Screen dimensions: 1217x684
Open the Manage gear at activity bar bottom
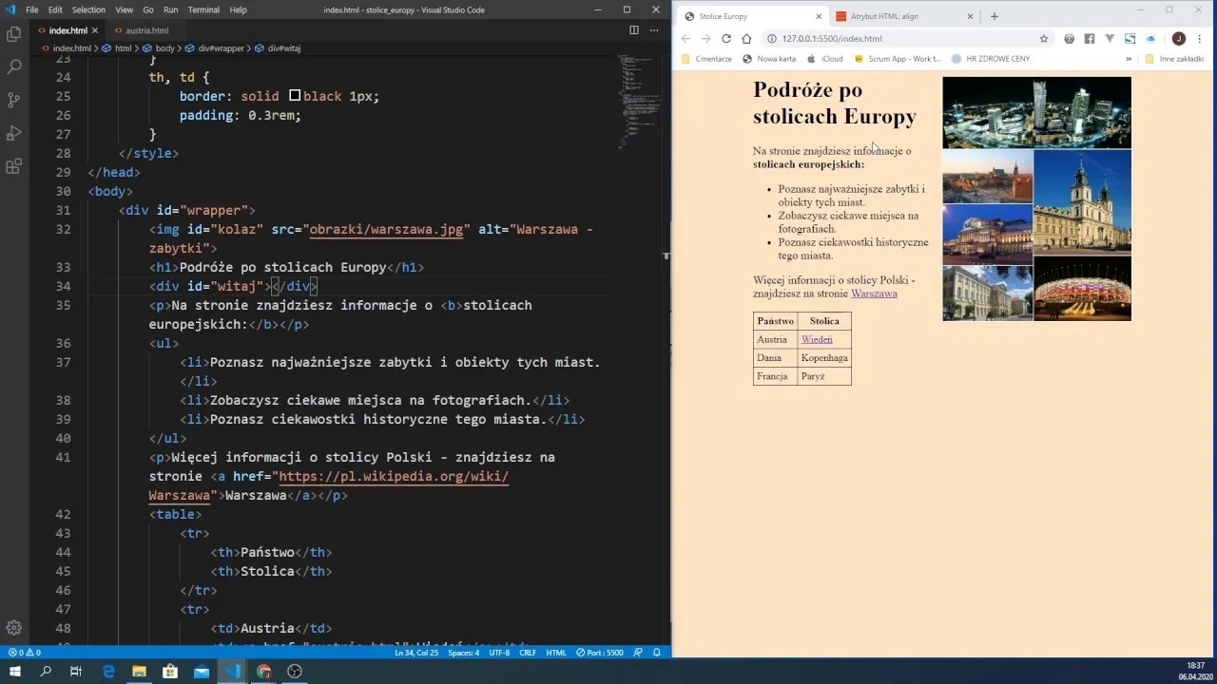point(13,627)
